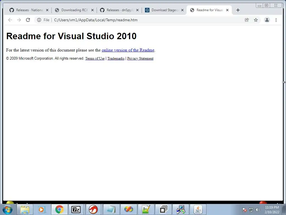Close the Readme for Visual tab
Viewport: 286px width, 215px height.
(x=227, y=10)
